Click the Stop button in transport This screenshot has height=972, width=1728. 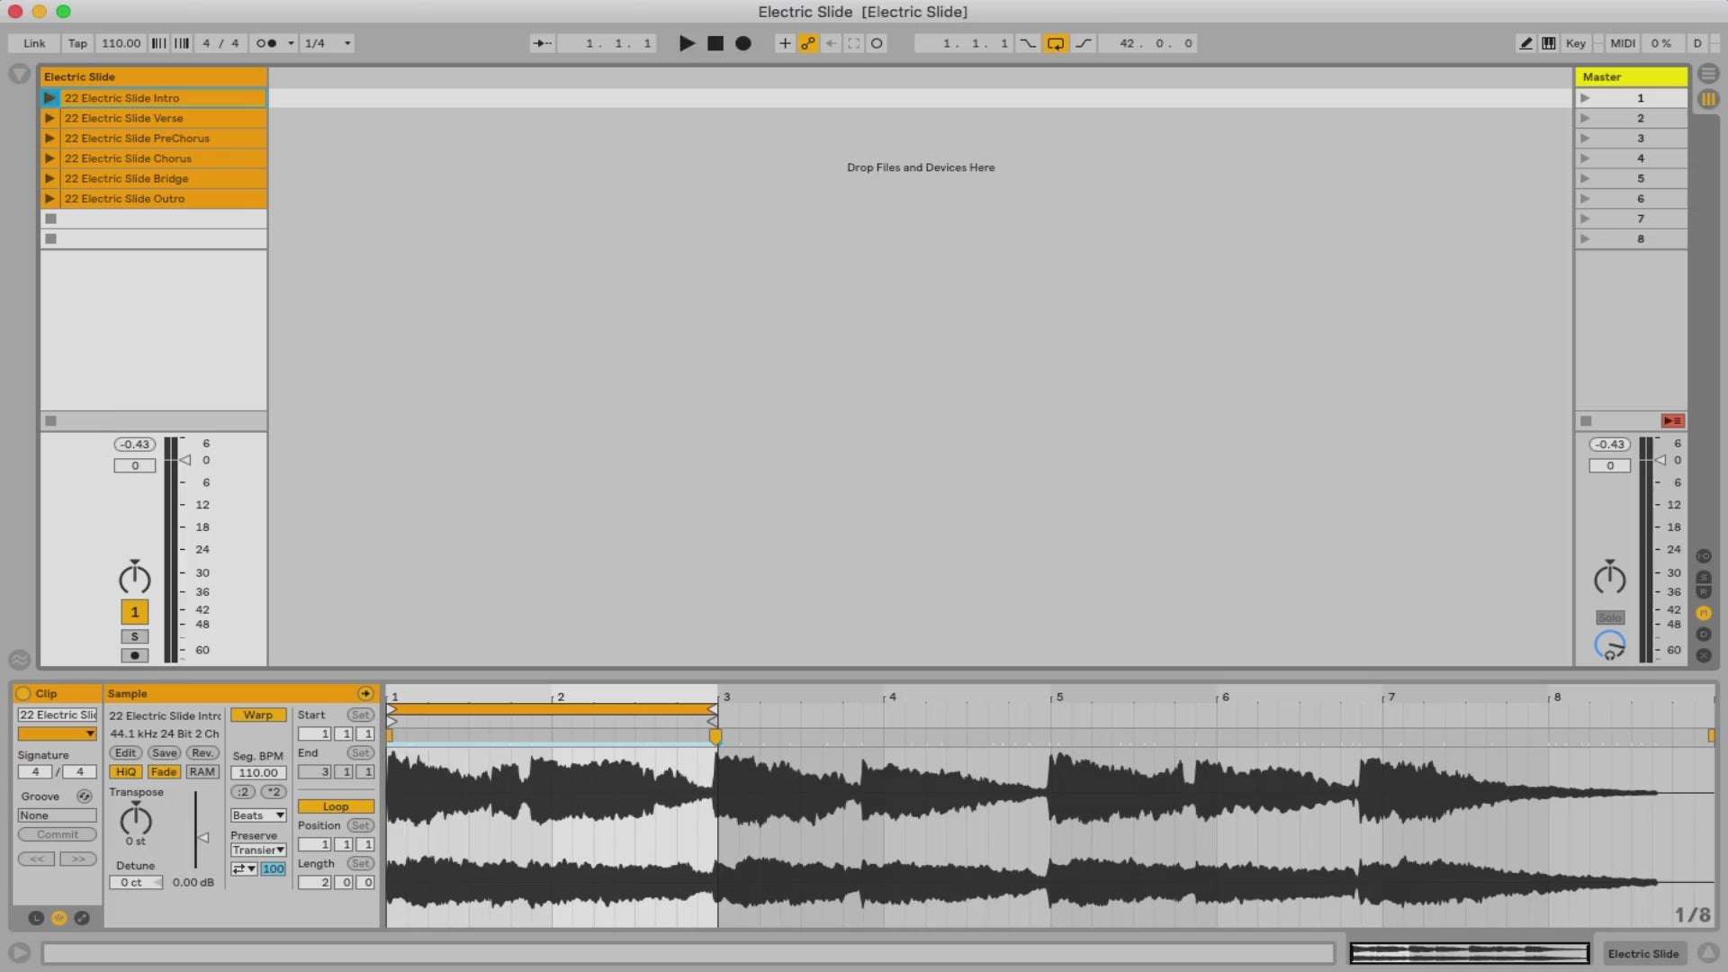(715, 43)
